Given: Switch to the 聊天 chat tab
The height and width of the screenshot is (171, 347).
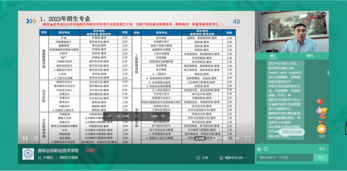Looking at the screenshot, I should click(x=273, y=55).
